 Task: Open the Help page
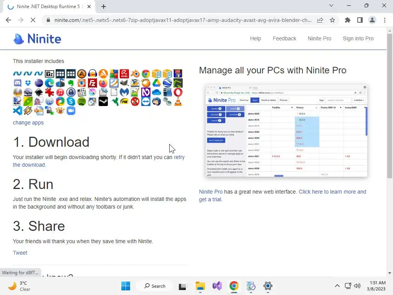255,38
